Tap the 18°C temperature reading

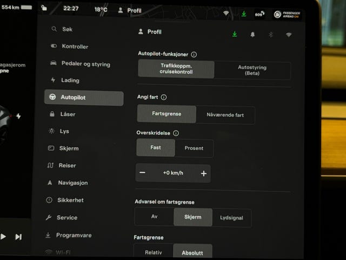click(101, 10)
